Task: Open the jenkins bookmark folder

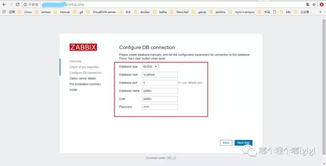Action: click(217, 12)
